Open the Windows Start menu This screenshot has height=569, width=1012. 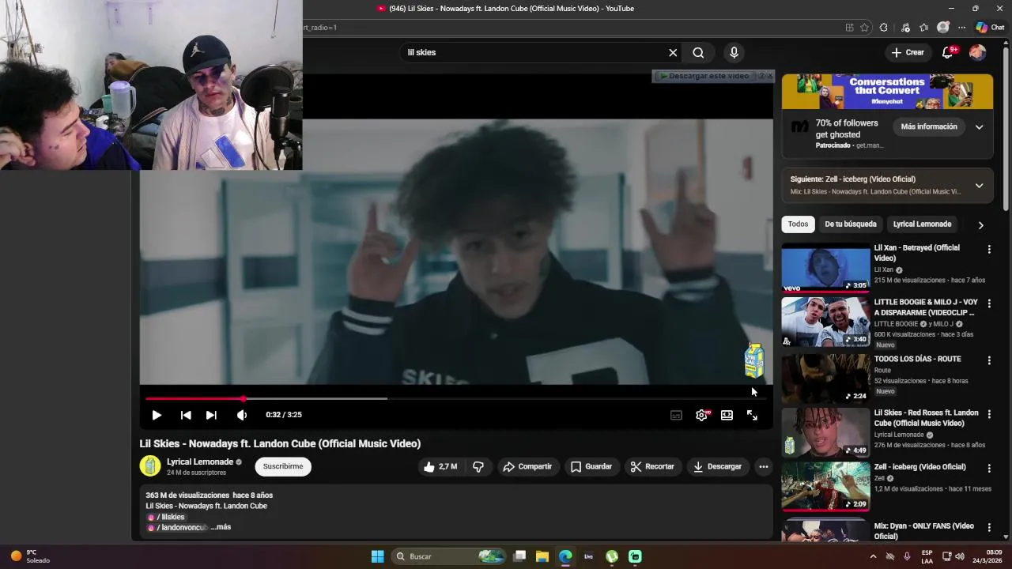pos(378,556)
